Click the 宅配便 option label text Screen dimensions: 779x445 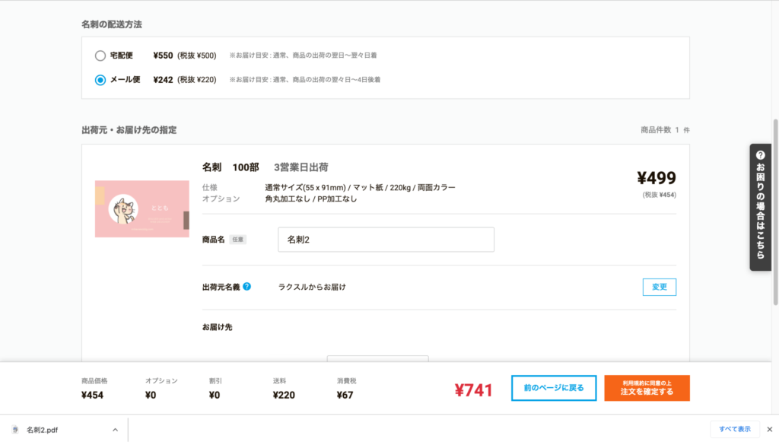(121, 56)
